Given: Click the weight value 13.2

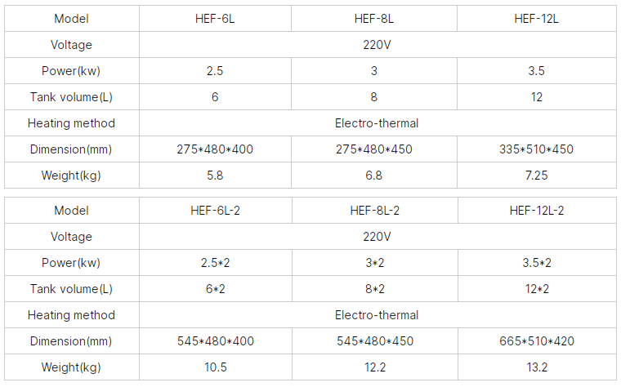Looking at the screenshot, I should point(537,367).
